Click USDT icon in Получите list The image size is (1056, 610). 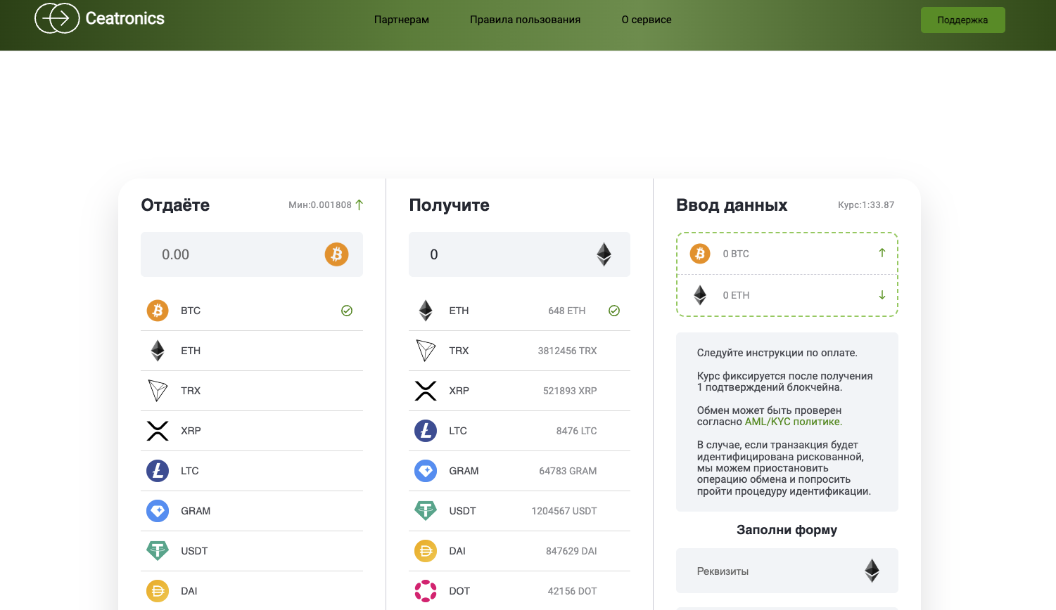(426, 511)
